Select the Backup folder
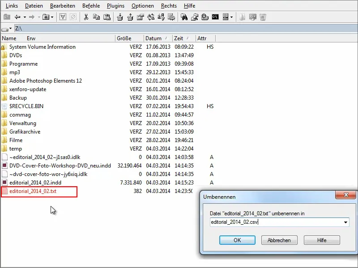The height and width of the screenshot is (268, 358). coord(18,98)
